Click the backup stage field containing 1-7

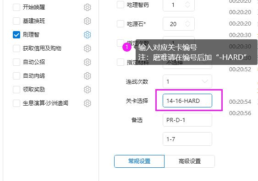[x=187, y=139]
